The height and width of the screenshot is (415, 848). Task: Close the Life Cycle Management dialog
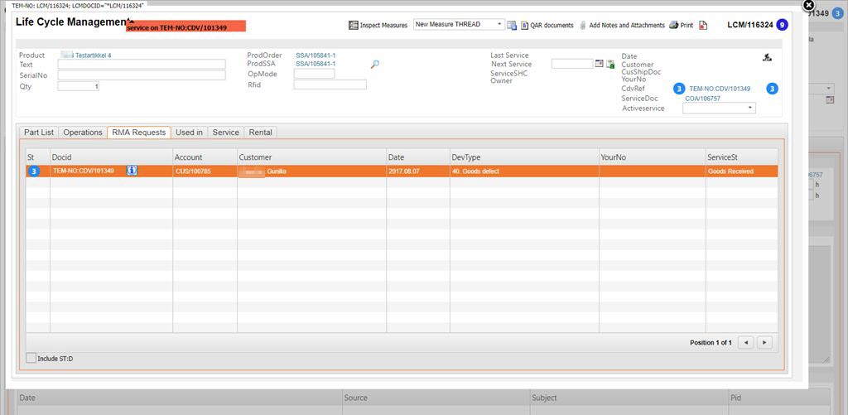pyautogui.click(x=809, y=5)
